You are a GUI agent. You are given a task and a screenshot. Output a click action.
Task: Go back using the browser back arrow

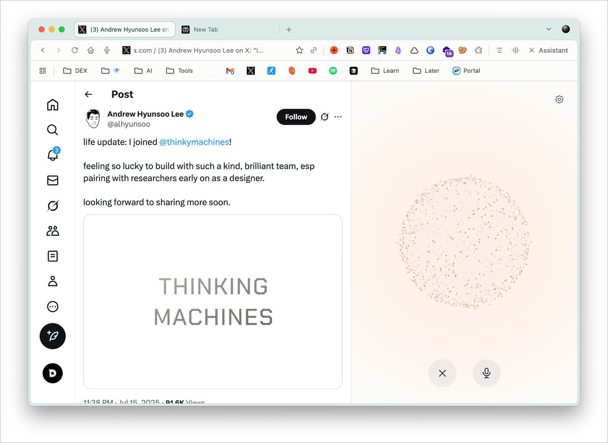tap(43, 50)
